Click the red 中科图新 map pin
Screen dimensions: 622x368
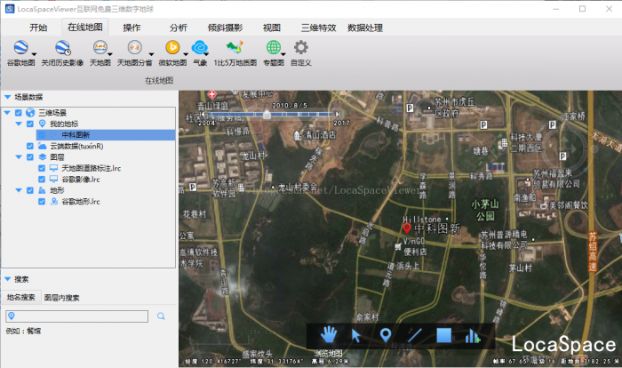(407, 228)
